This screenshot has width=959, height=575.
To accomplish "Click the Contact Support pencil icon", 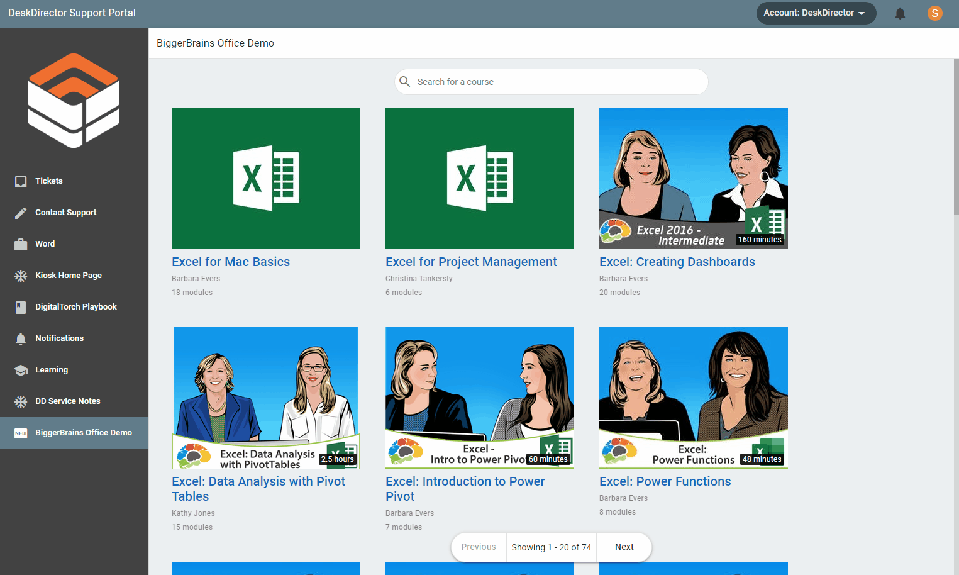I will [21, 213].
